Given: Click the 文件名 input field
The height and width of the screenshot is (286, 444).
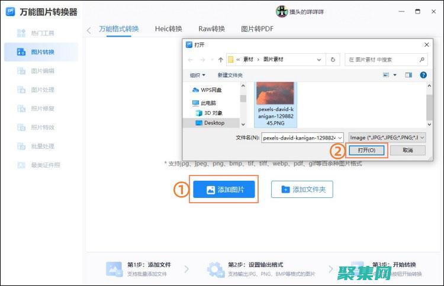Looking at the screenshot, I should 299,138.
